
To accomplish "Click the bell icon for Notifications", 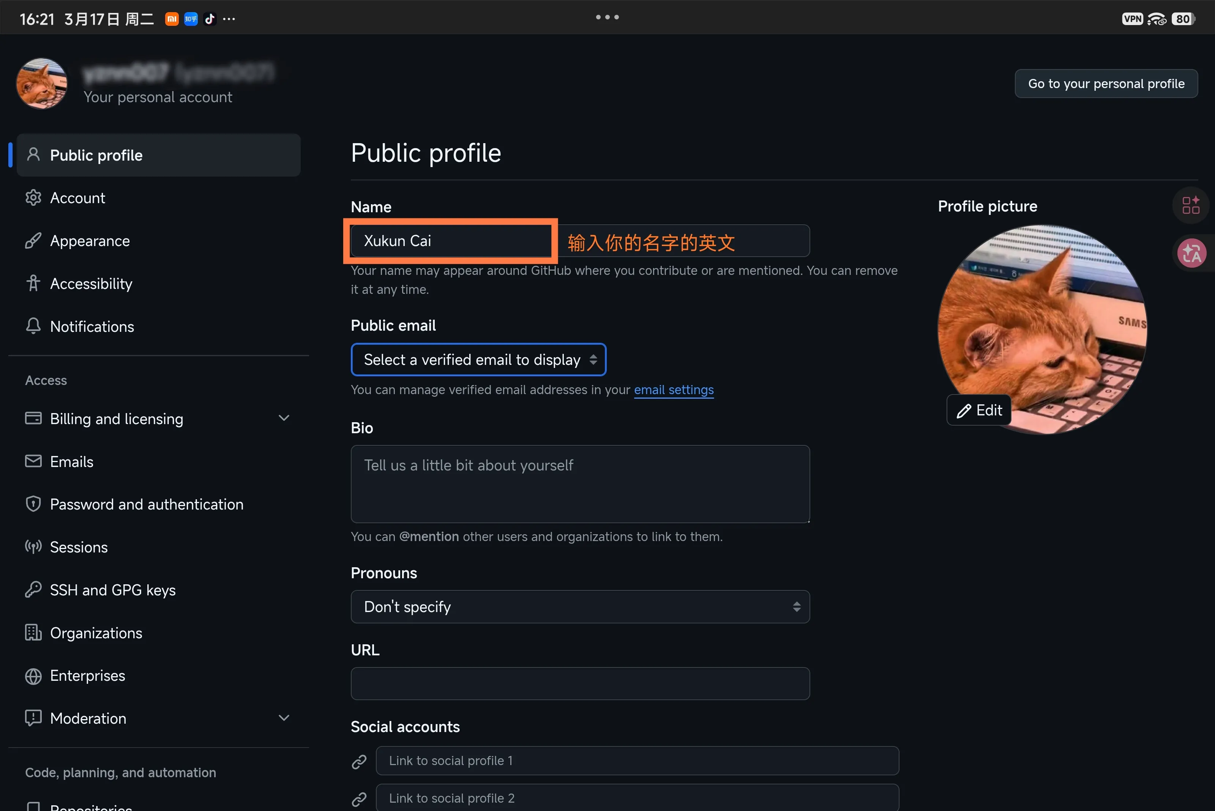I will coord(33,326).
